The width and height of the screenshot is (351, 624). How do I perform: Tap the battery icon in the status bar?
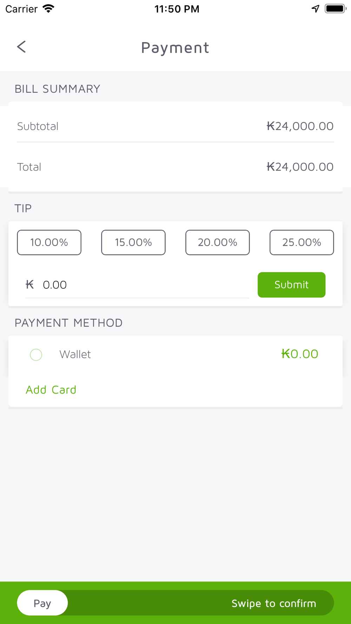[x=336, y=9]
